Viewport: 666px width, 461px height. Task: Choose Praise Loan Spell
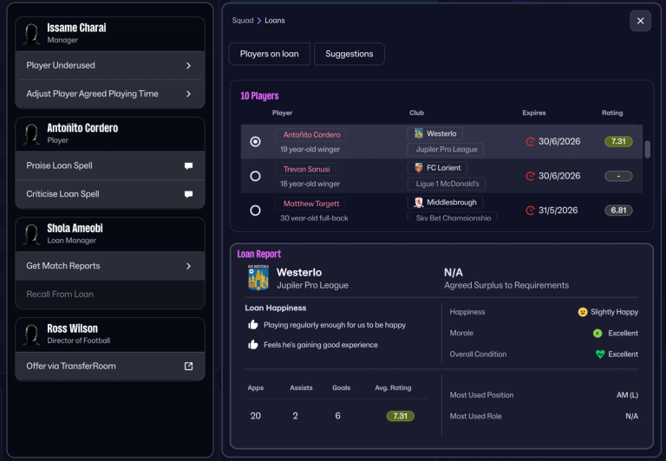point(110,166)
